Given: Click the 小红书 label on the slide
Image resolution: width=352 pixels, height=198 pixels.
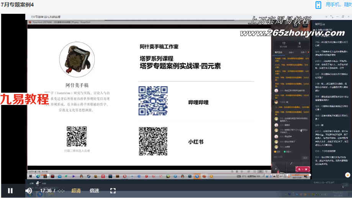Looking at the screenshot, I should 196,142.
